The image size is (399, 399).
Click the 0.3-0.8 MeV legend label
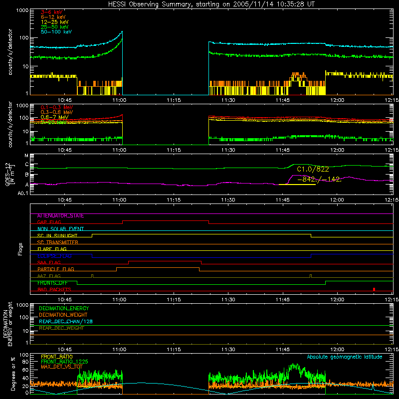pos(57,112)
